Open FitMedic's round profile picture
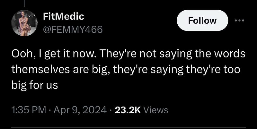The width and height of the screenshot is (257, 129). 24,23
